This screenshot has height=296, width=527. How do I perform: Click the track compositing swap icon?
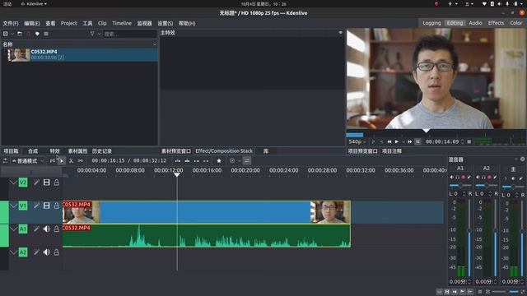pyautogui.click(x=5, y=161)
